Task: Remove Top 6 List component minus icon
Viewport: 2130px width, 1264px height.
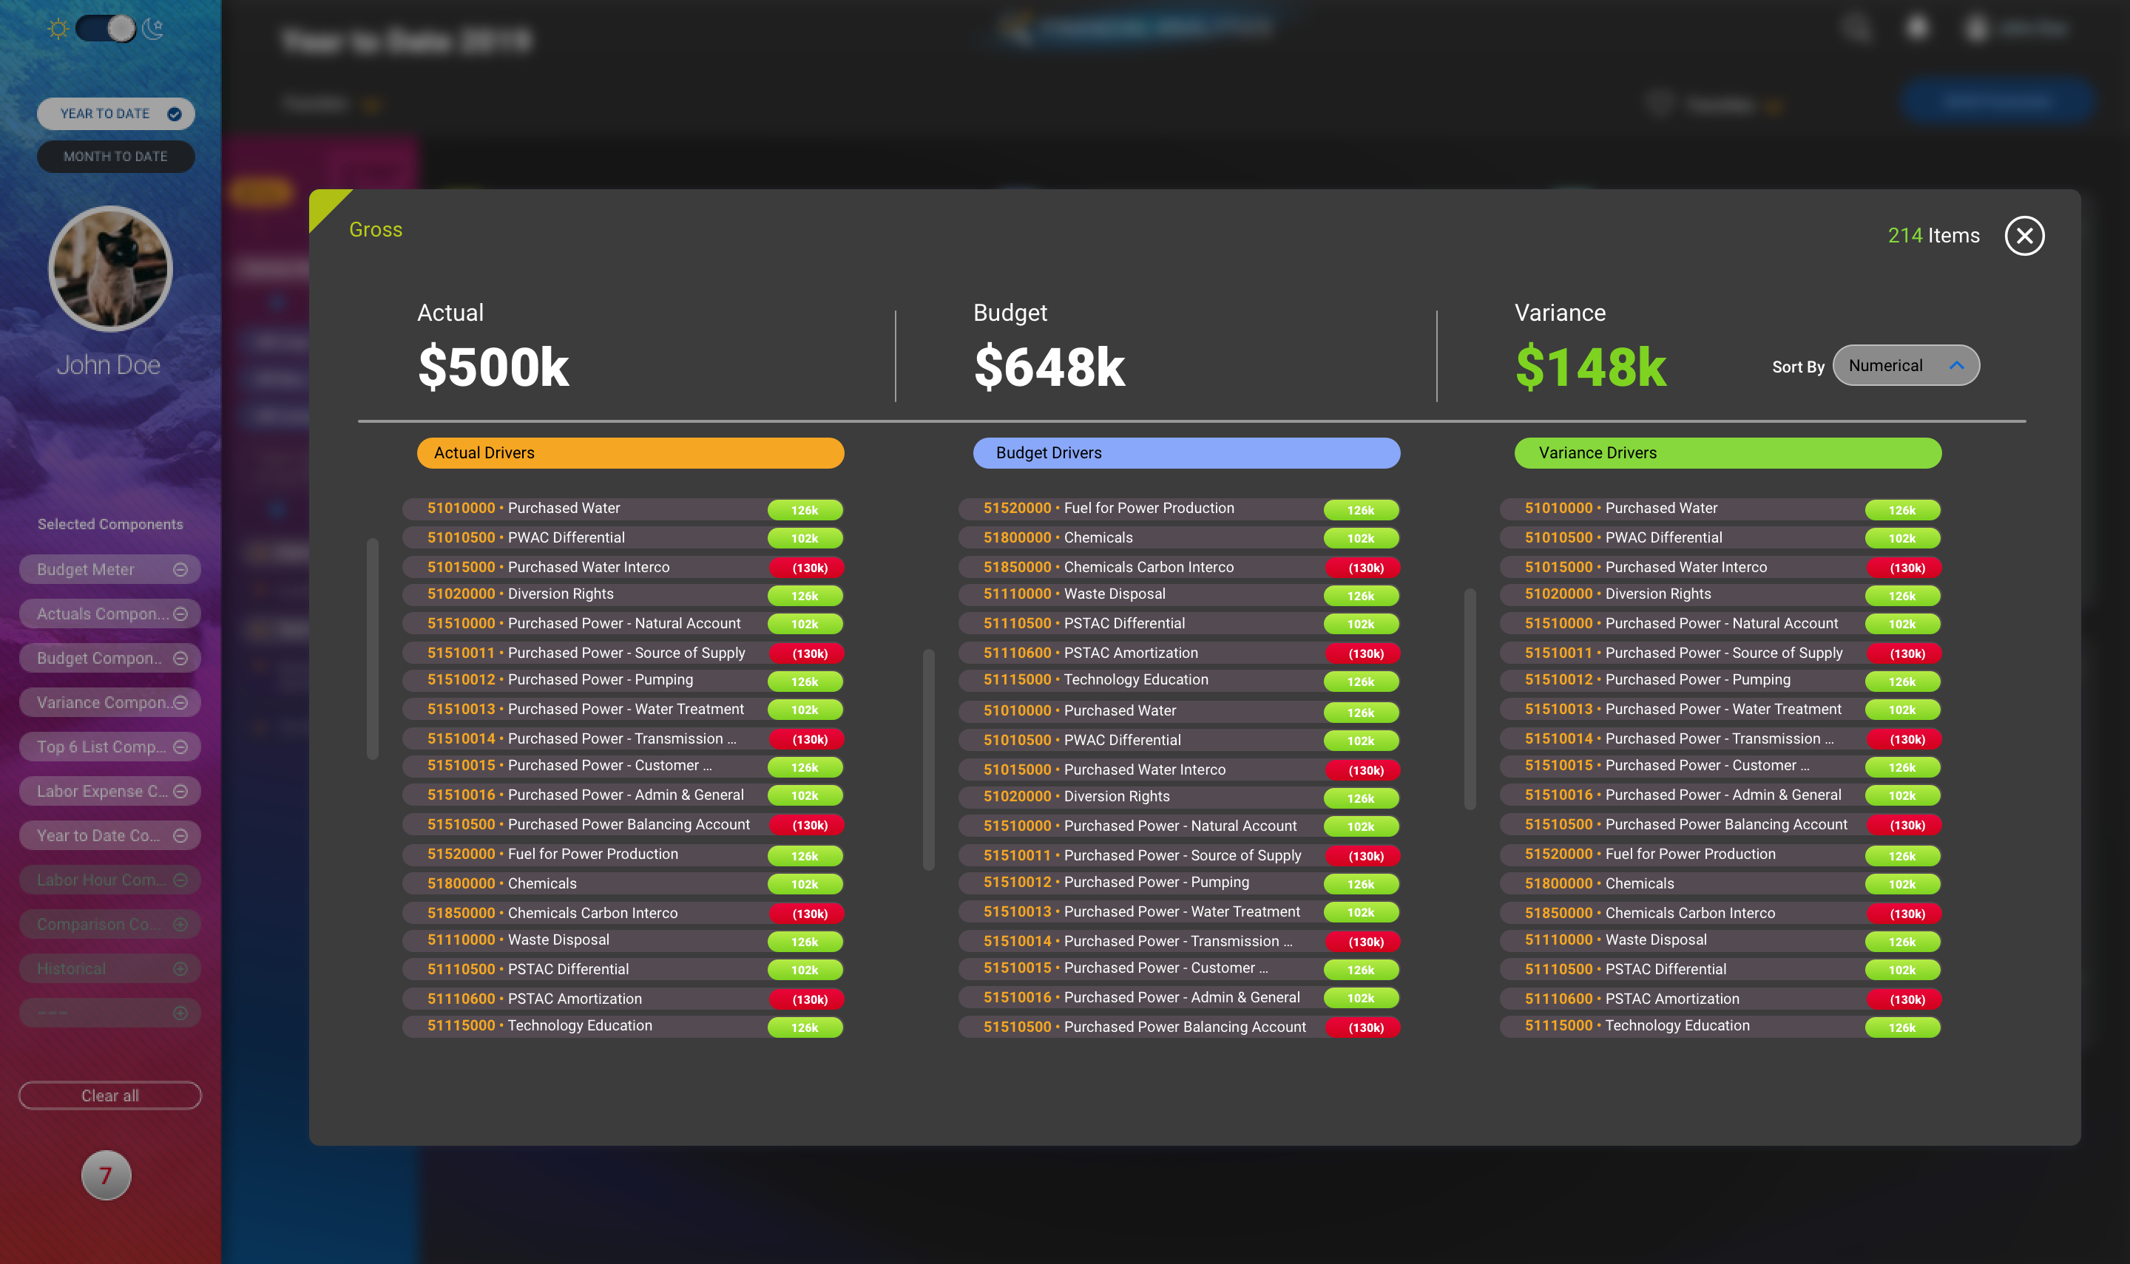Action: pyautogui.click(x=180, y=747)
